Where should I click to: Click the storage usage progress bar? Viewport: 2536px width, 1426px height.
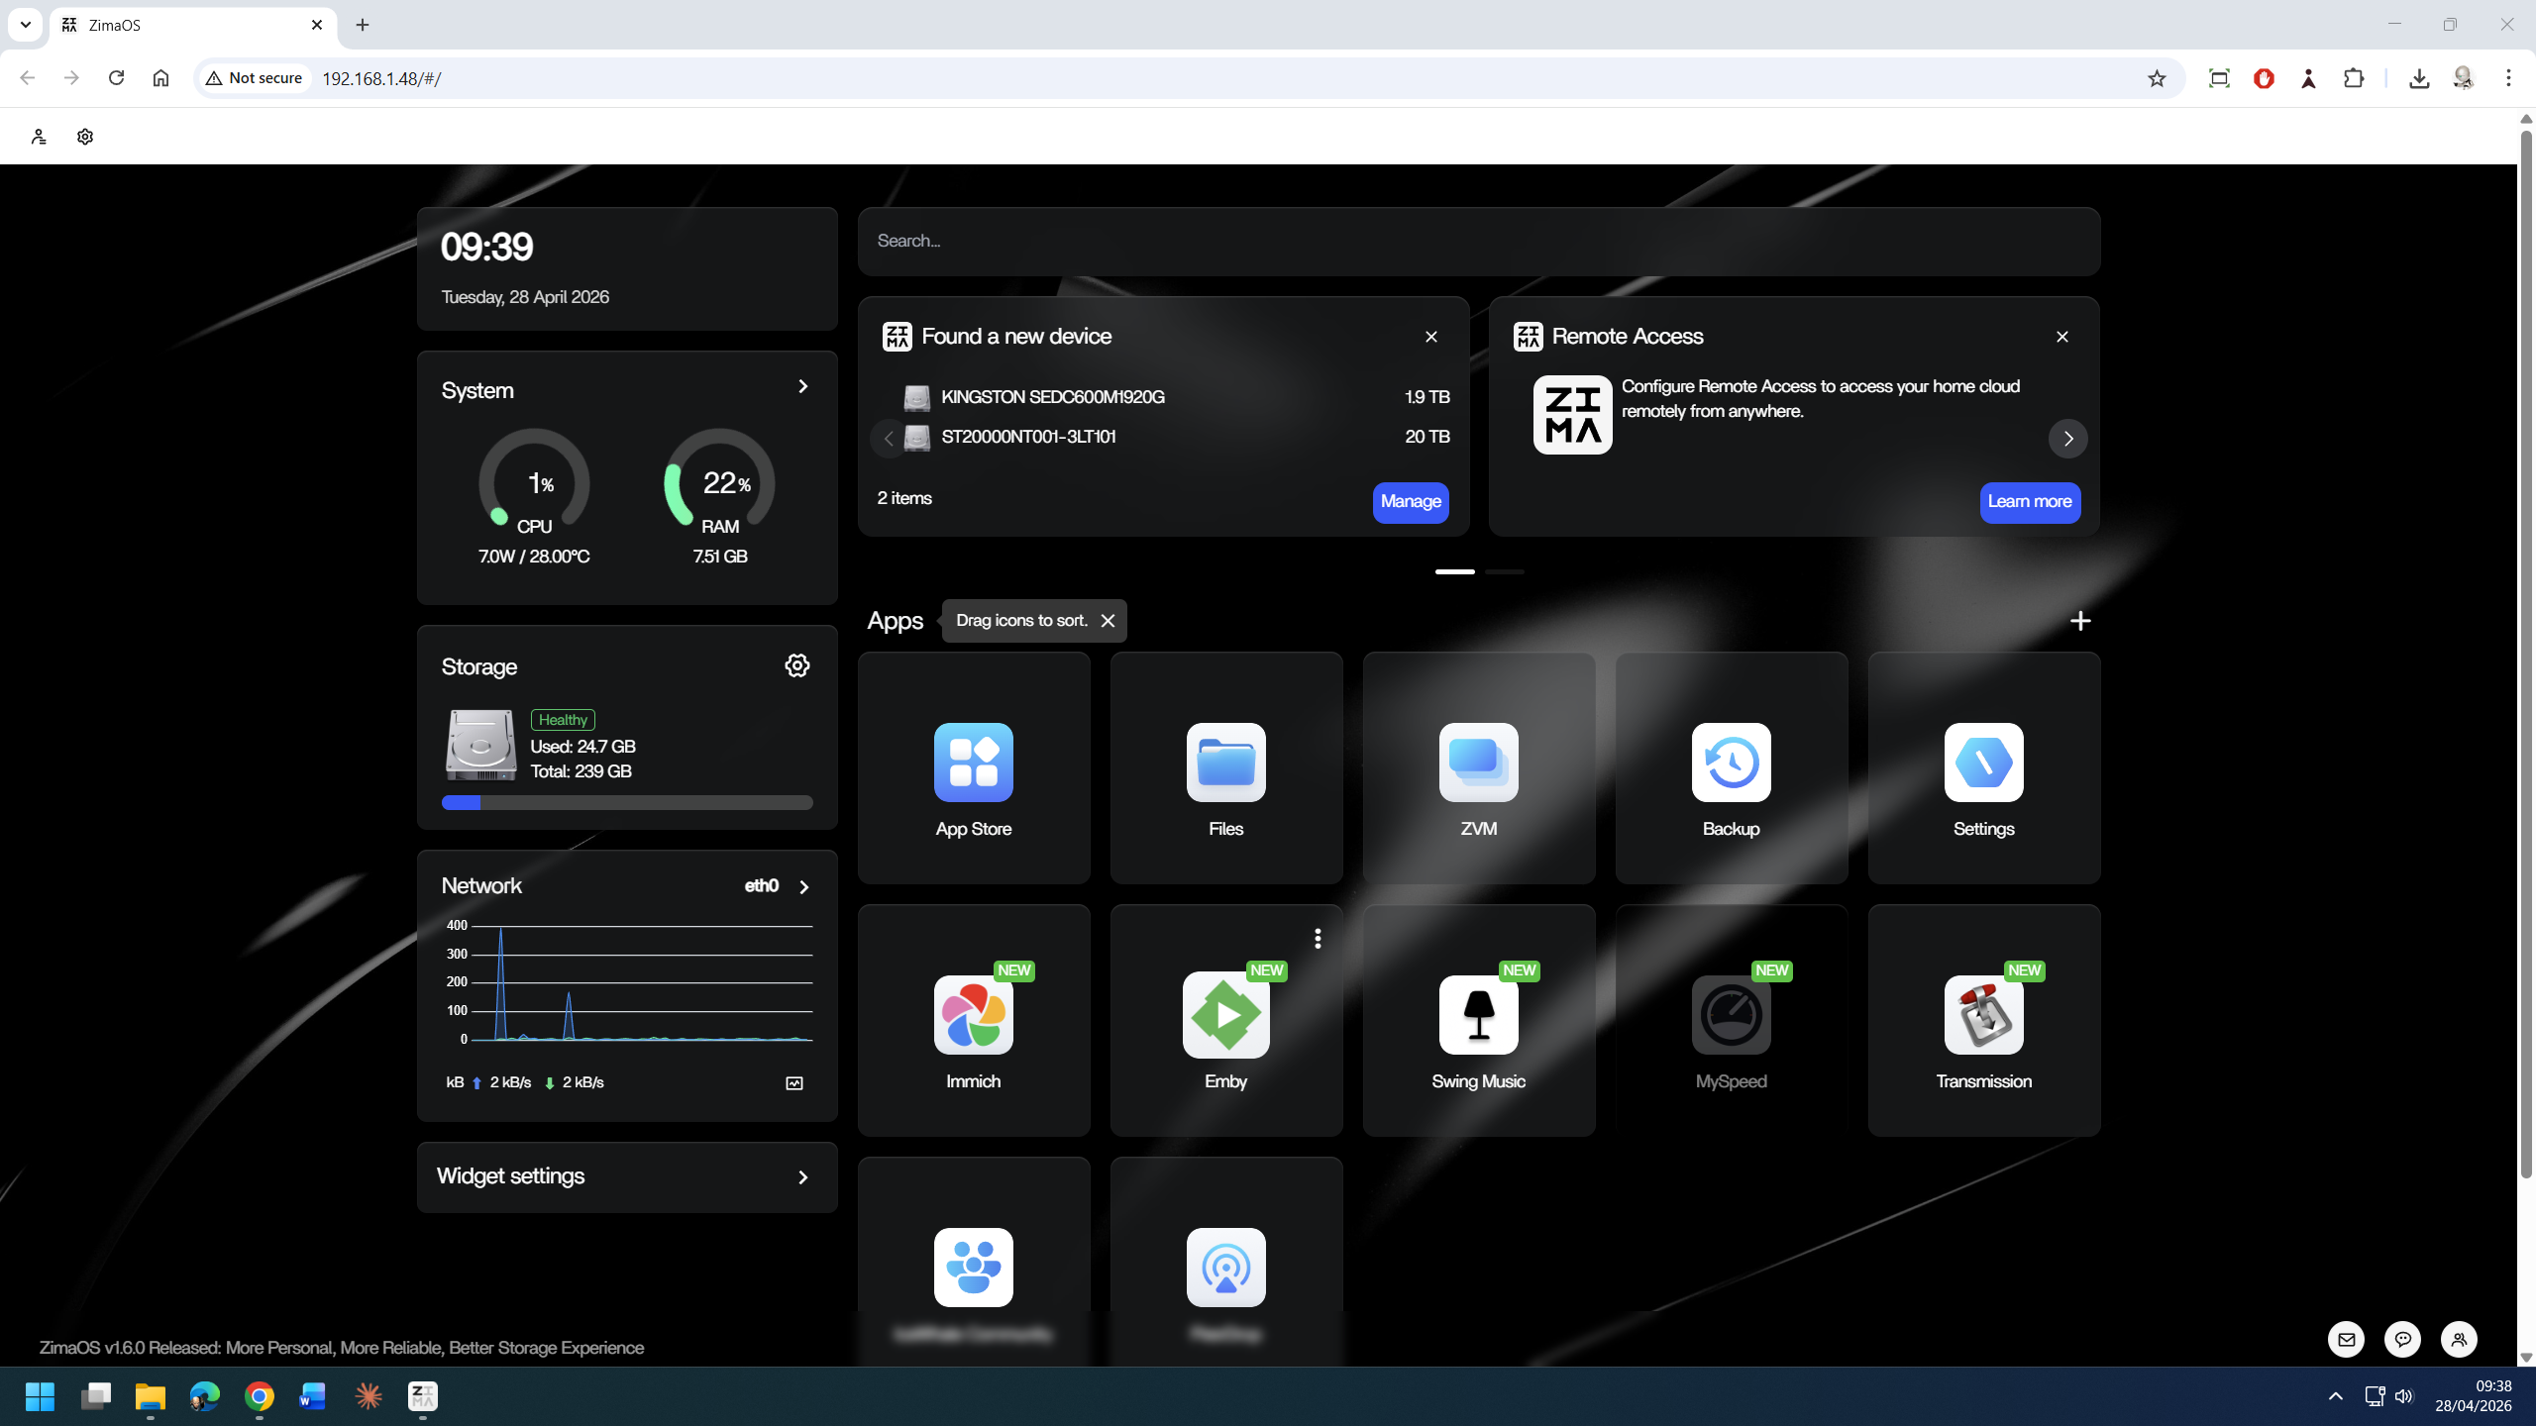(627, 803)
